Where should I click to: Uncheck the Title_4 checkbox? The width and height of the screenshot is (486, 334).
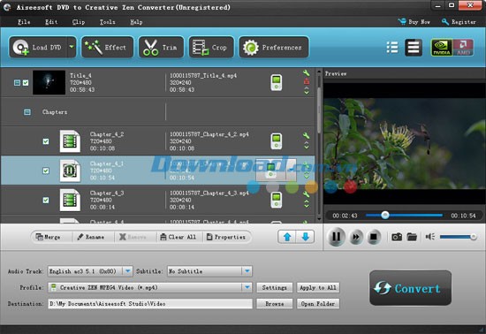tap(26, 83)
